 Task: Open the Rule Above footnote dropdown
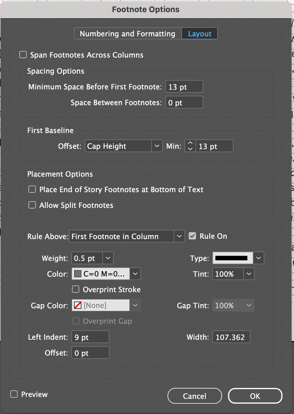(x=127, y=237)
